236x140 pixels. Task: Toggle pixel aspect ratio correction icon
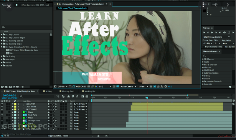[x=151, y=86]
